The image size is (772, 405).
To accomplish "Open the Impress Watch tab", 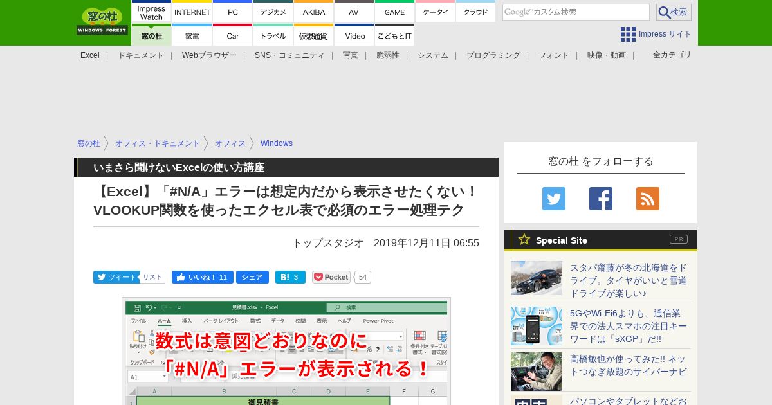I will (x=151, y=12).
